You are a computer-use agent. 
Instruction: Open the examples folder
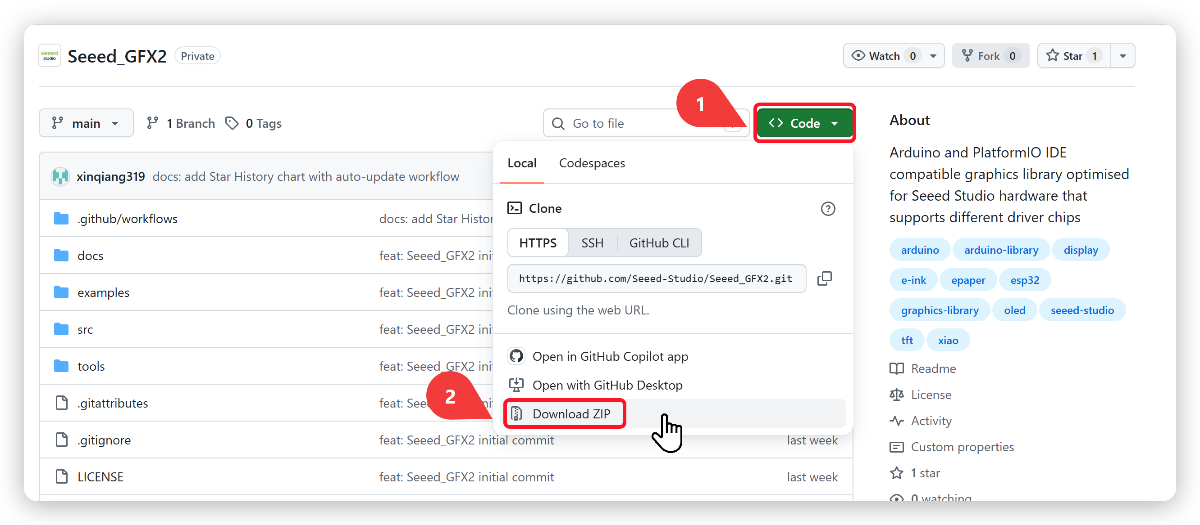pyautogui.click(x=103, y=292)
